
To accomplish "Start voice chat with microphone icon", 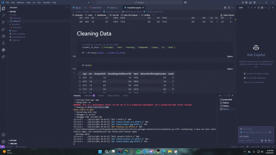I will [266, 140].
